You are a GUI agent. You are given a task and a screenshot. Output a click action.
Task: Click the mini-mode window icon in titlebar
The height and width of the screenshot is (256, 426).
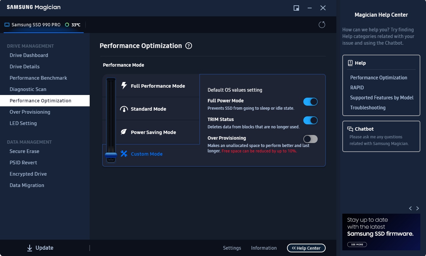[296, 8]
